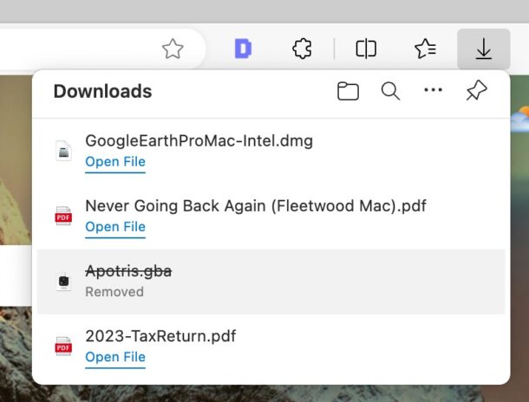Image resolution: width=529 pixels, height=402 pixels.
Task: Open File for Never Going Back Again PDF
Action: [115, 227]
